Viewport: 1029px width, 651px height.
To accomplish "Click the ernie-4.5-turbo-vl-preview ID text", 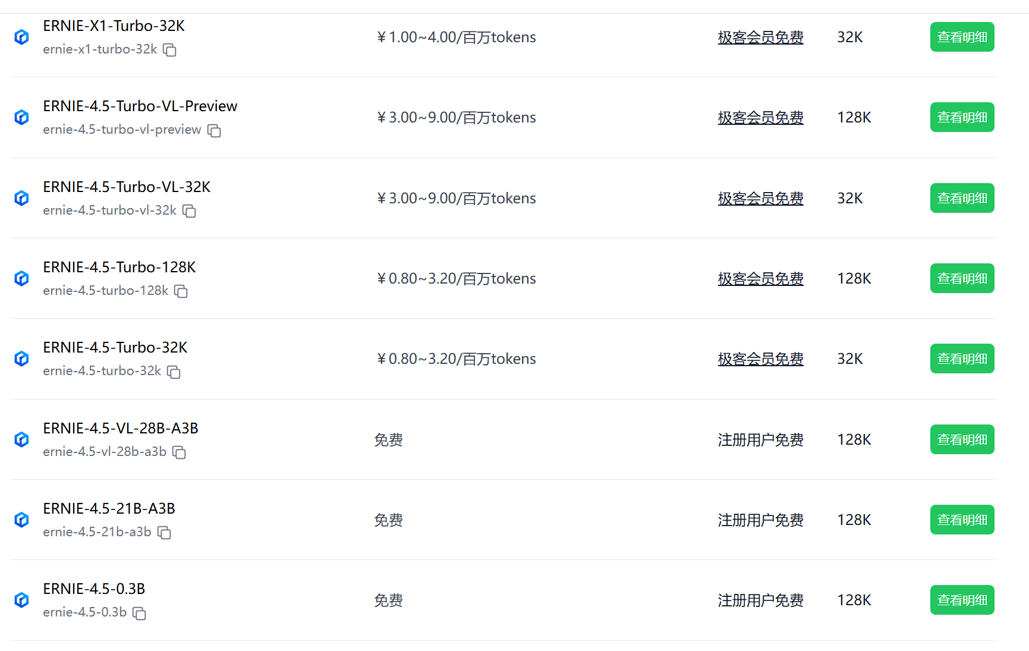I will [x=122, y=130].
